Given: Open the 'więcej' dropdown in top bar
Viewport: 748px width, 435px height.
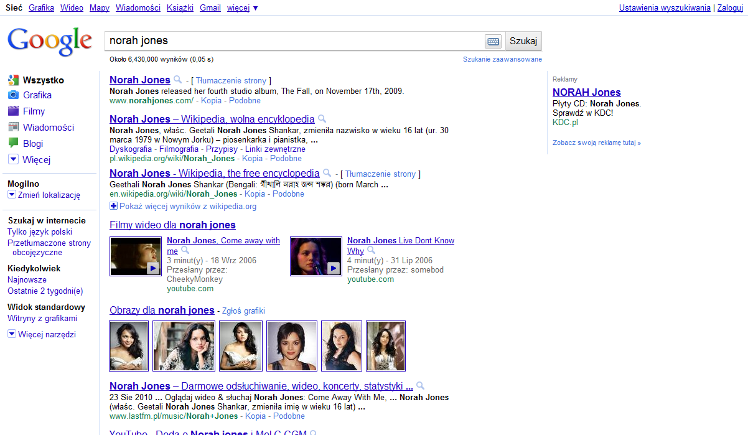Looking at the screenshot, I should pyautogui.click(x=243, y=8).
